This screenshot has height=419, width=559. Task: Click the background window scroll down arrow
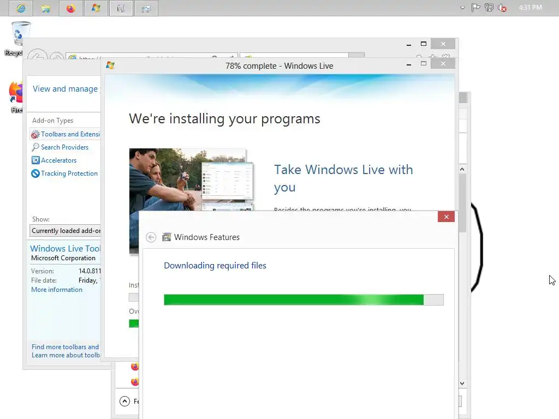click(462, 384)
